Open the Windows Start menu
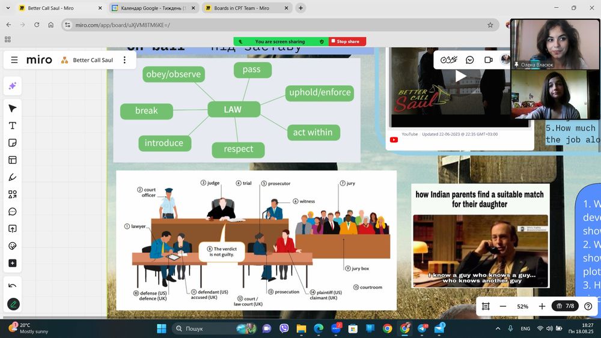The image size is (601, 338). (x=162, y=328)
